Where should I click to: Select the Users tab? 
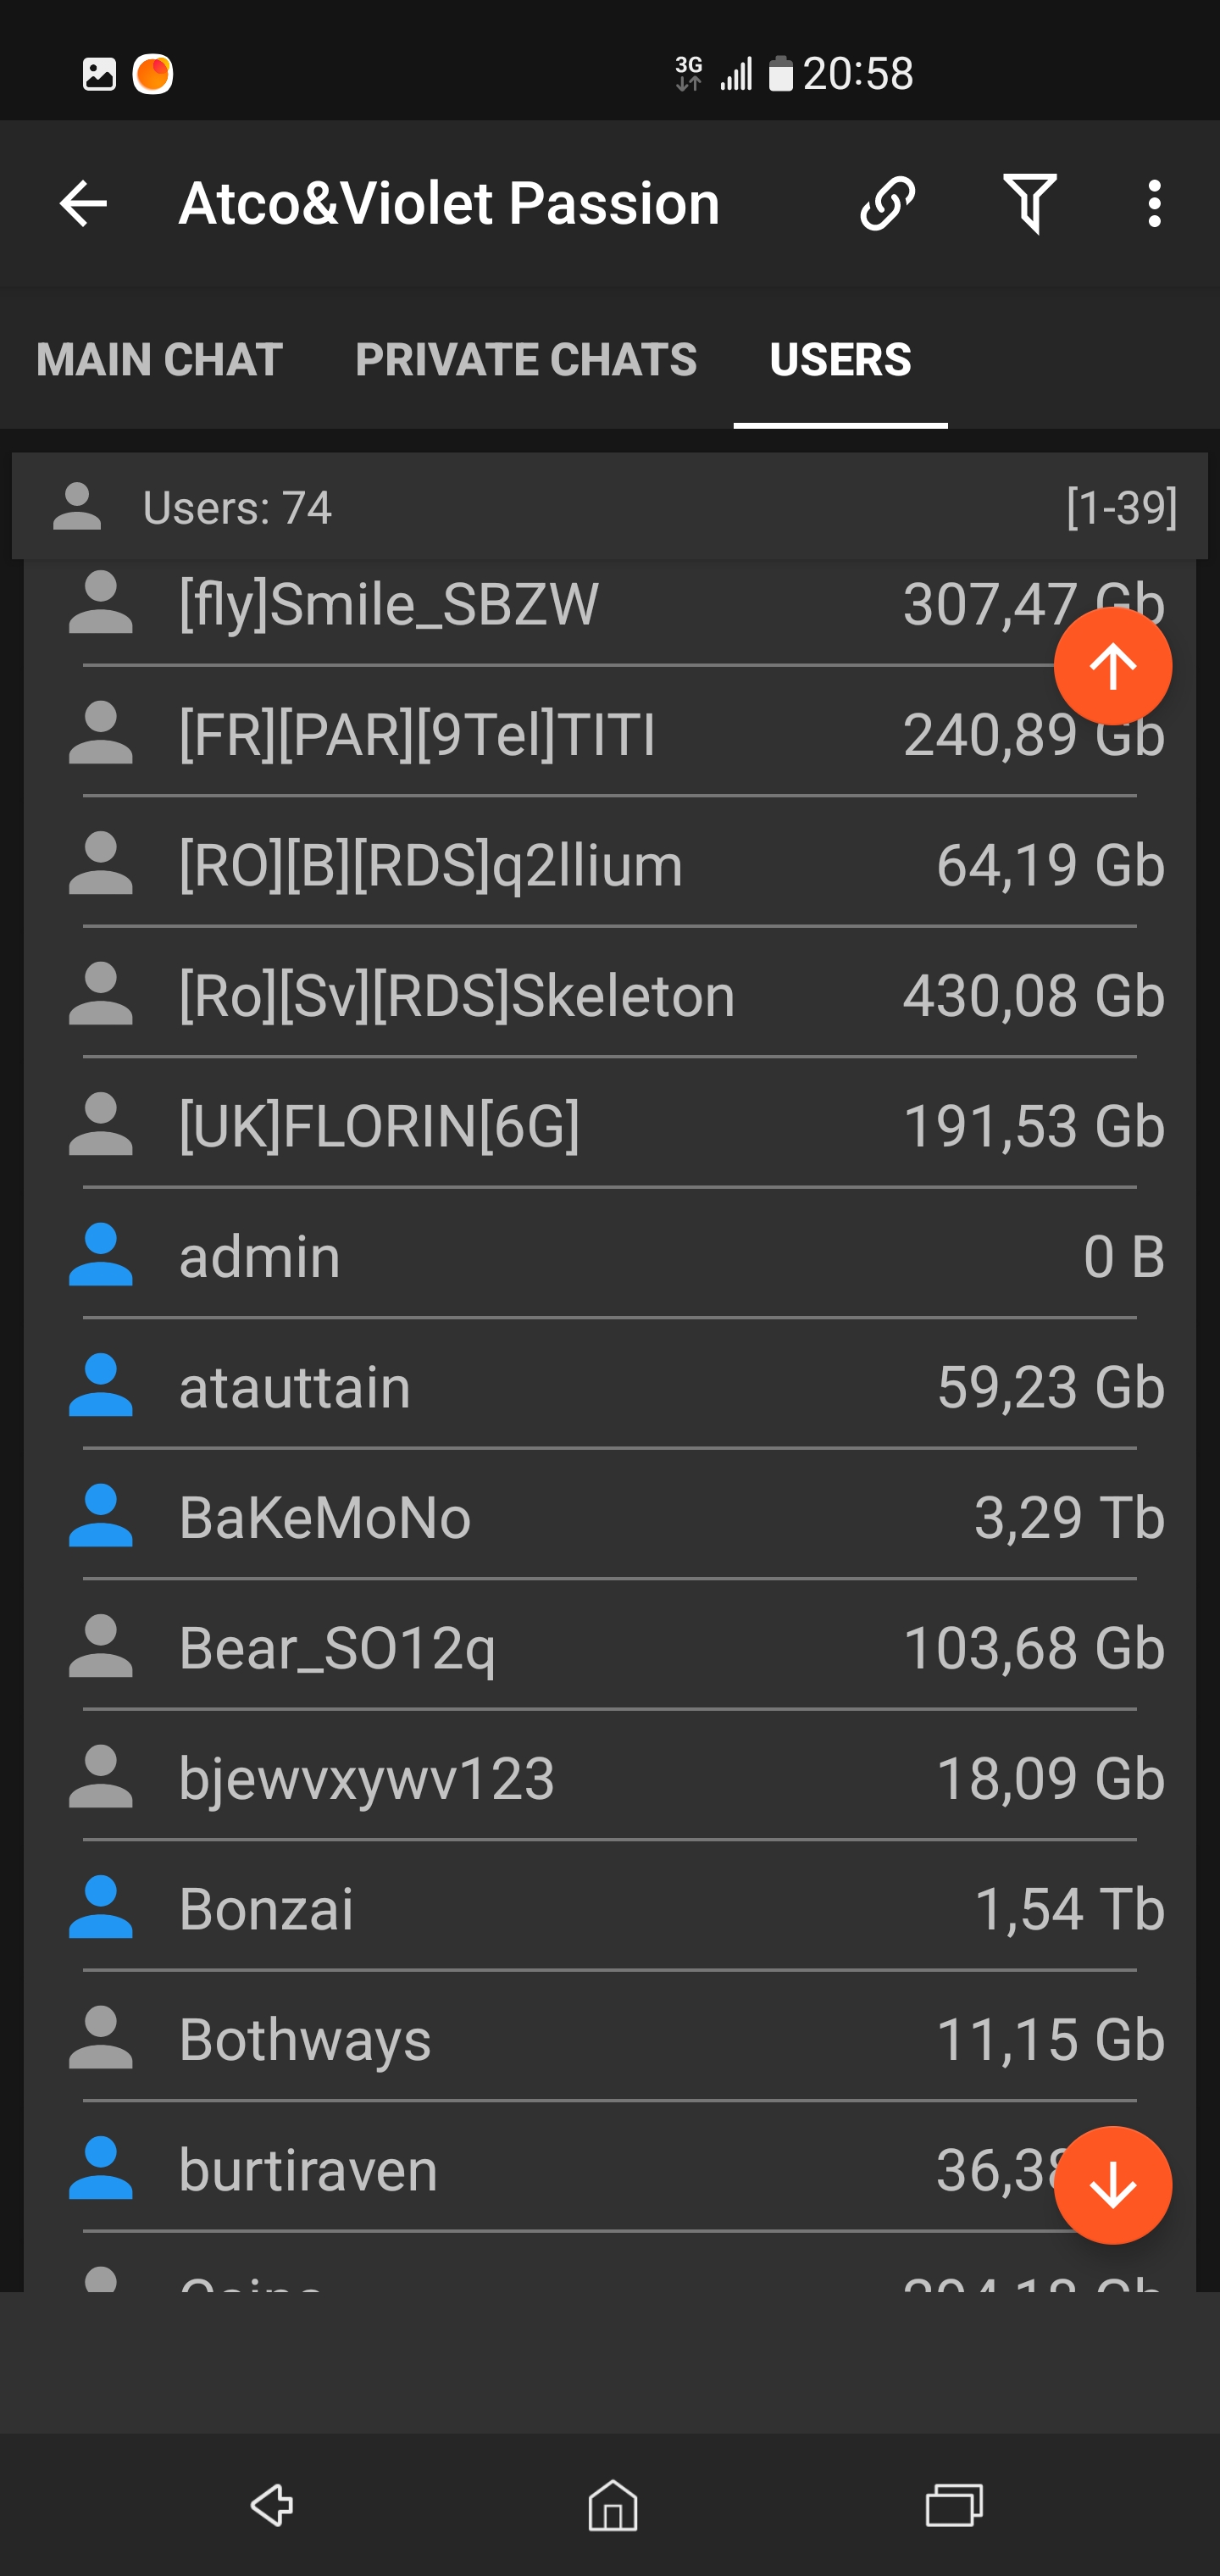(840, 360)
